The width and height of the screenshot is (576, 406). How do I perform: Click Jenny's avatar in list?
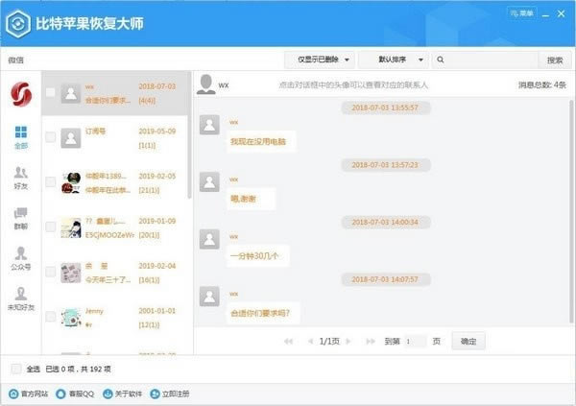click(71, 318)
